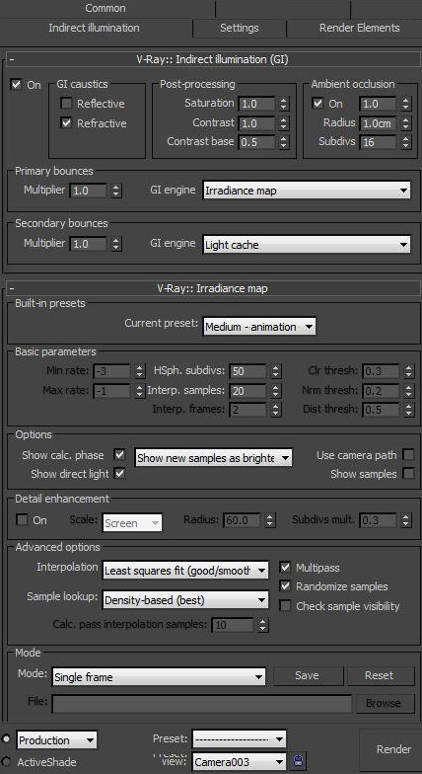This screenshot has width=422, height=774.
Task: Click the Ambient occlusion amount spinner
Action: click(x=405, y=105)
